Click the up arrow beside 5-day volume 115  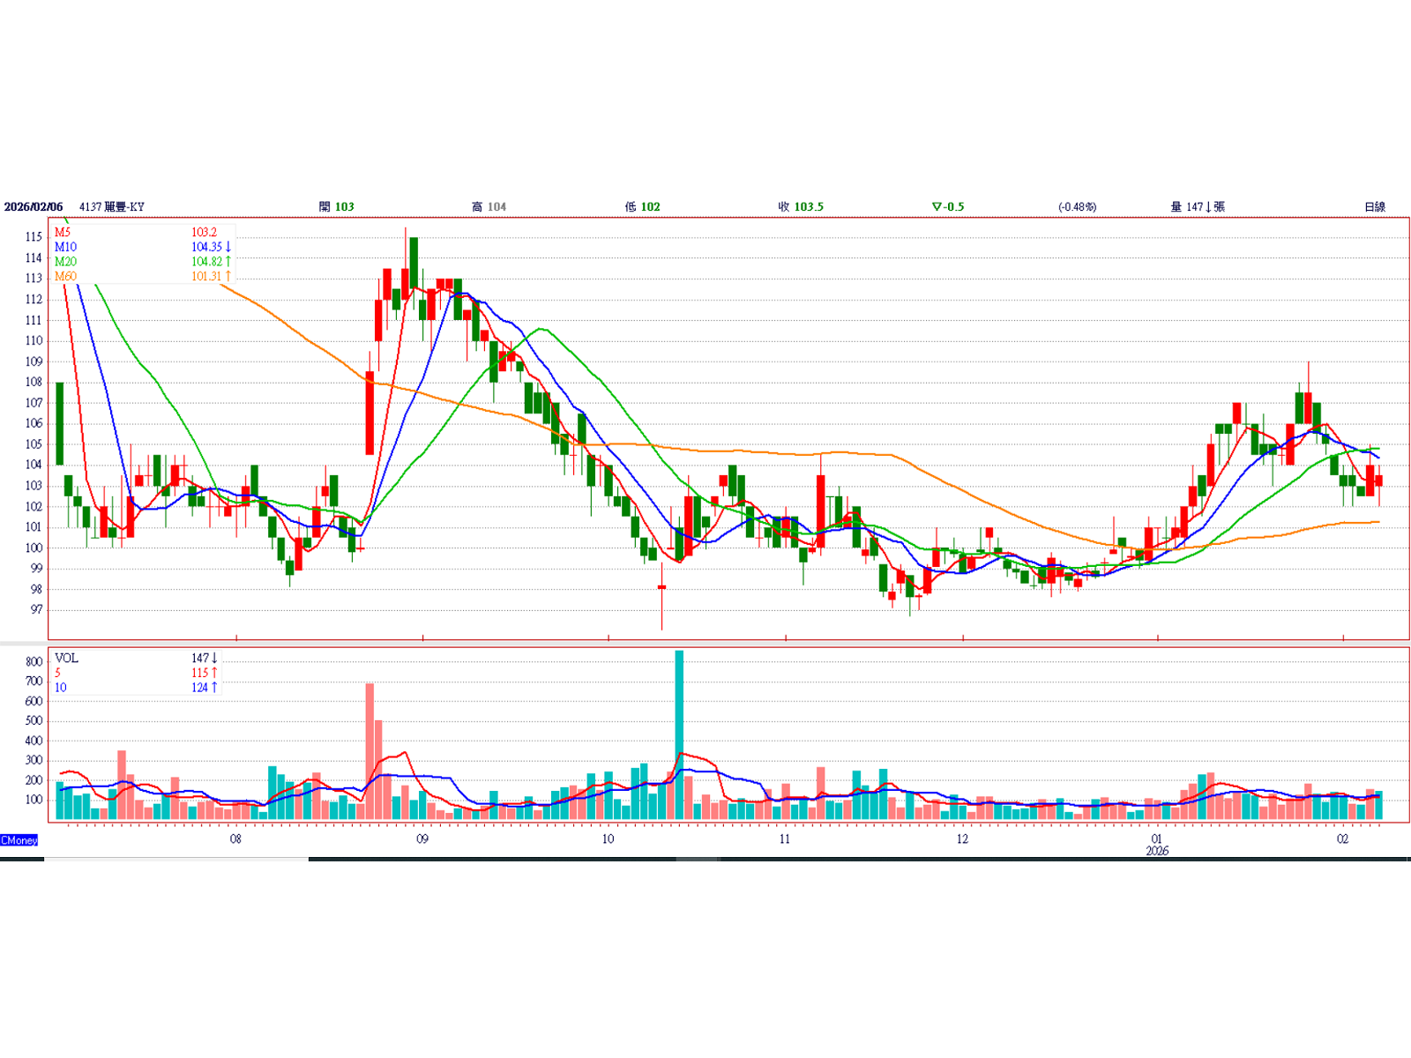pyautogui.click(x=214, y=673)
